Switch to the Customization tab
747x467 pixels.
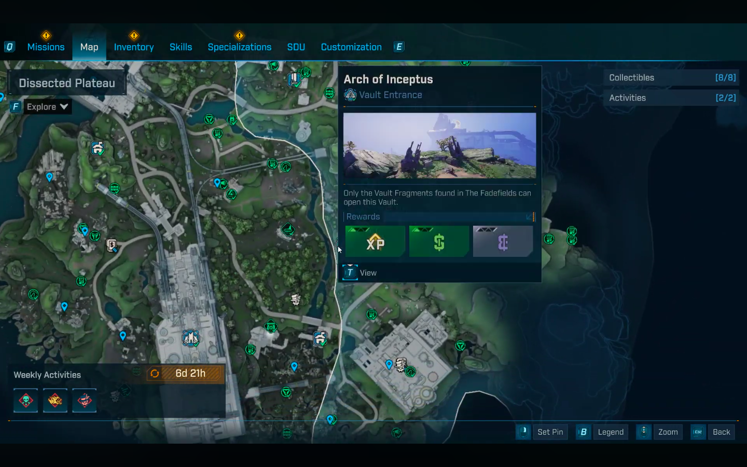coord(351,47)
